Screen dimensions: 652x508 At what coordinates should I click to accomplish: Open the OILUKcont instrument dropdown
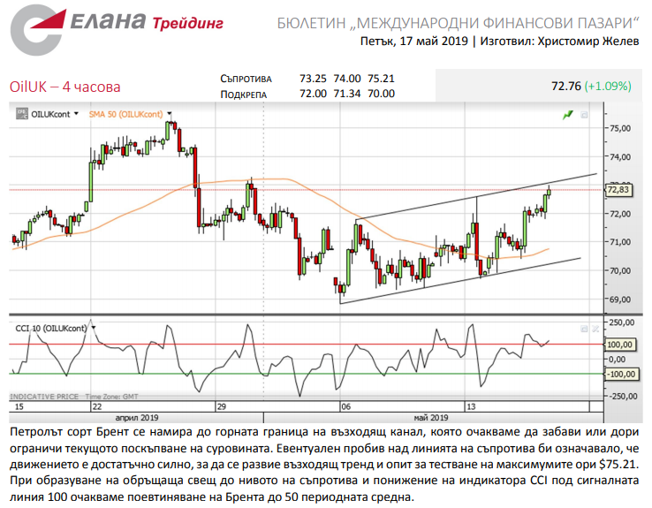coord(76,113)
